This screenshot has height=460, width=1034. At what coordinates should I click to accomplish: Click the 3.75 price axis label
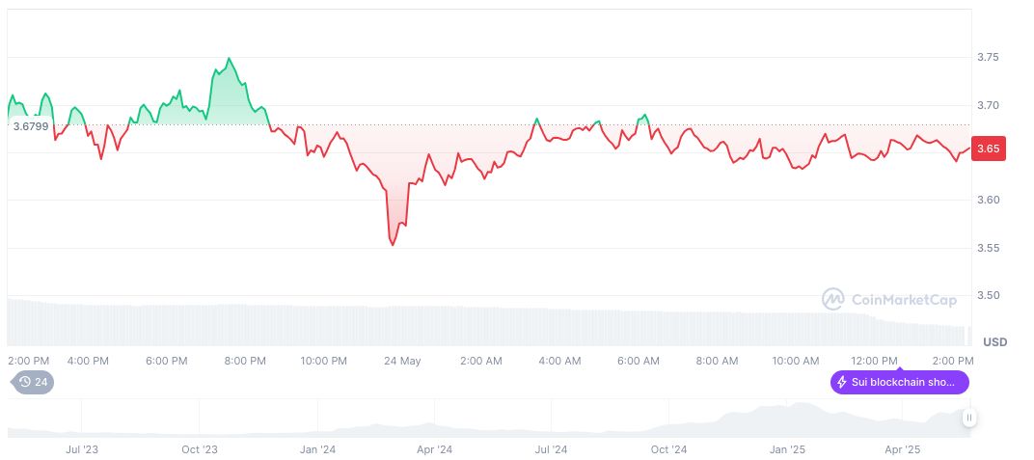[988, 58]
